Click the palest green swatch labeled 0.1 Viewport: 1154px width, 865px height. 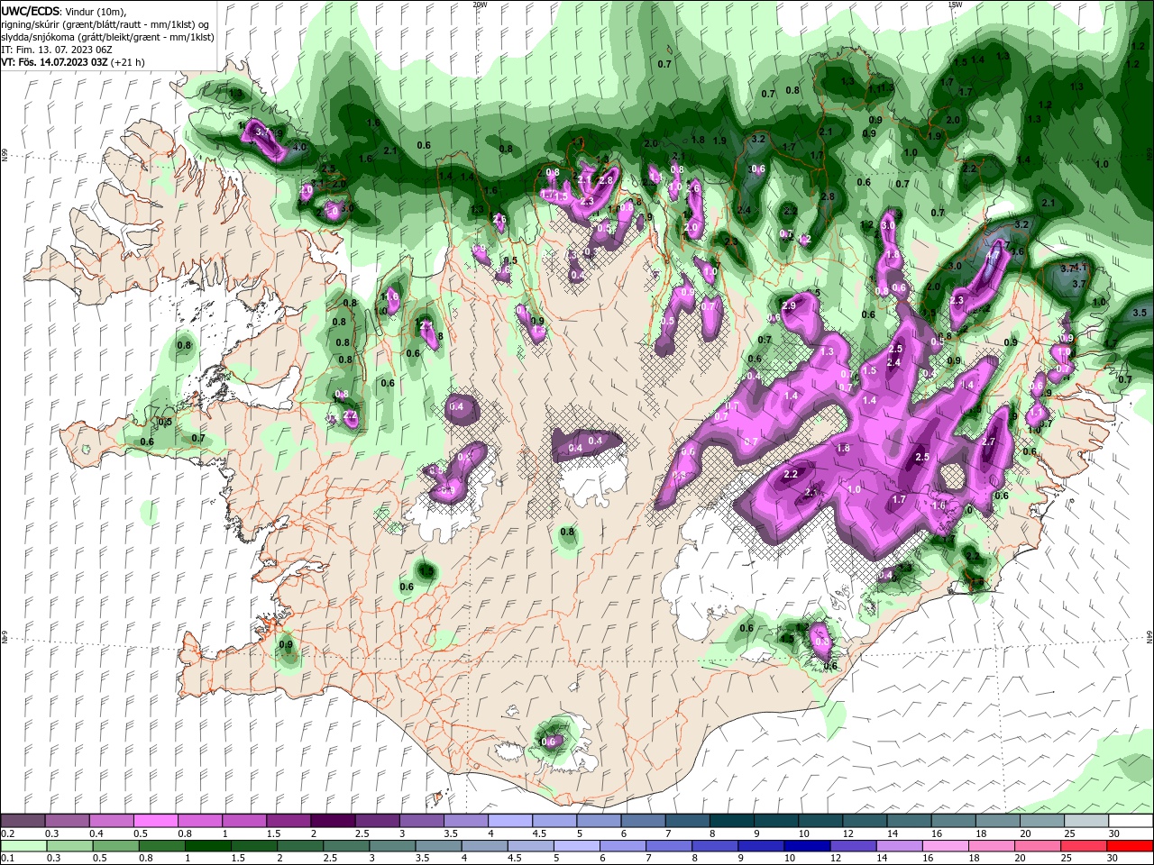tap(23, 847)
